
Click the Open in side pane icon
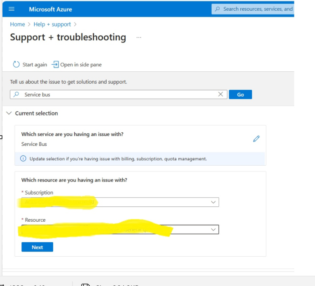(x=55, y=65)
